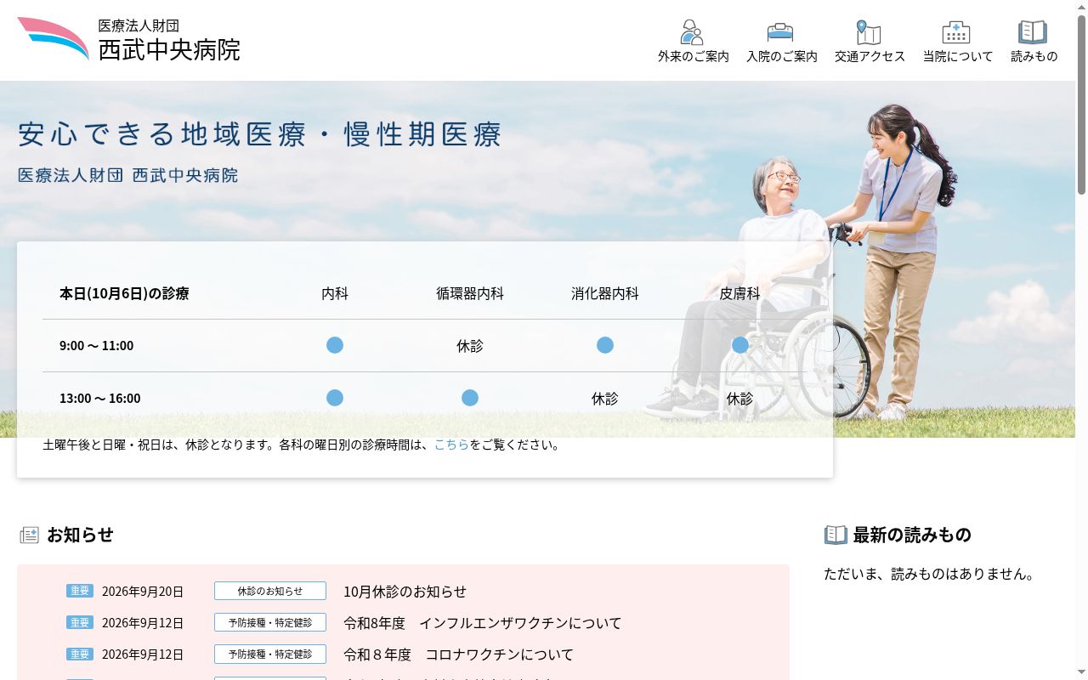Click the 最新の読みもの section heading
The height and width of the screenshot is (680, 1088).
click(x=912, y=535)
